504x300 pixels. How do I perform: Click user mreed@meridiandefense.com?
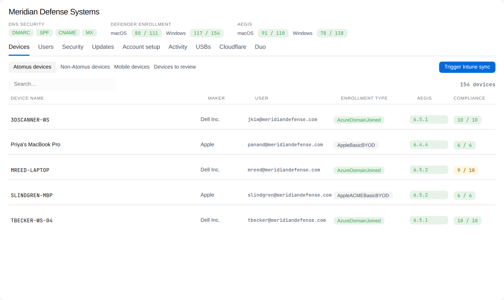point(284,170)
